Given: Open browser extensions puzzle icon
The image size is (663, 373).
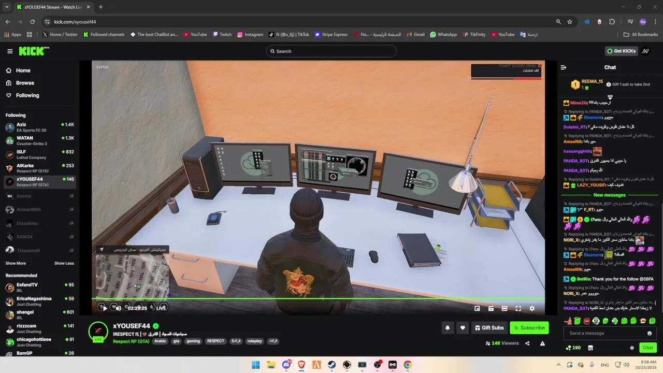Looking at the screenshot, I should click(612, 22).
